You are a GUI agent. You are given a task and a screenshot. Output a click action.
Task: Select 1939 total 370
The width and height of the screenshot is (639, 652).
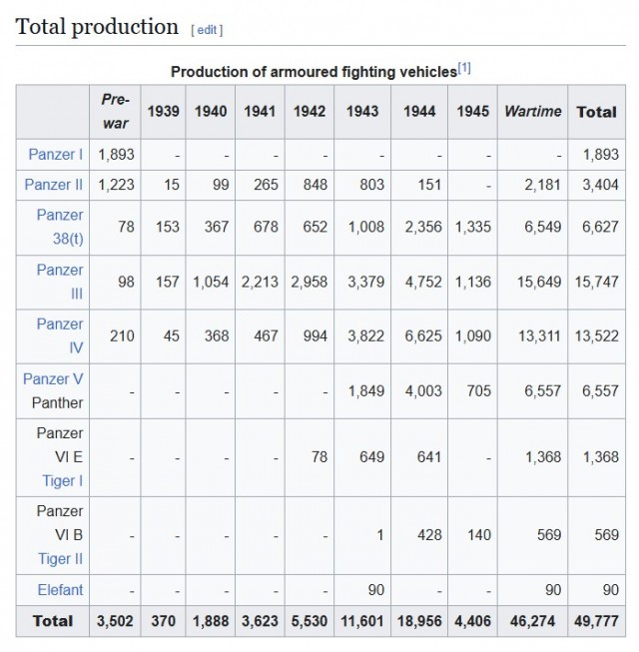point(164,621)
